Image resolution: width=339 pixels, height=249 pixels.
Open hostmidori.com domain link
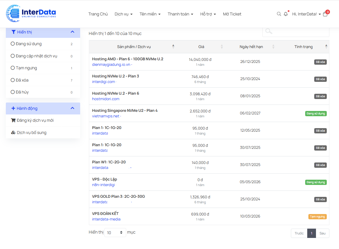[106, 99]
